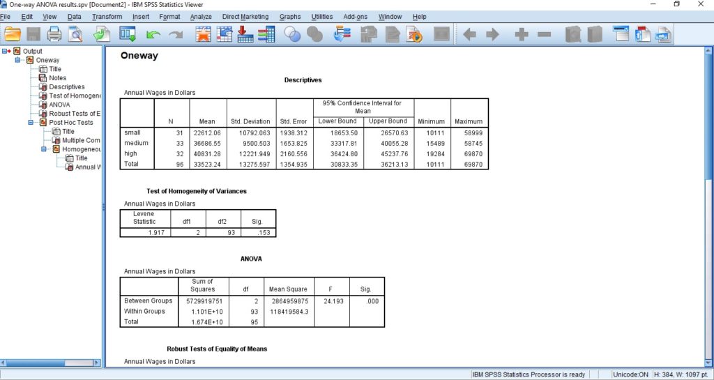Click the Save disk toolbar icon
Viewport: 714px width, 380px height.
[33, 34]
